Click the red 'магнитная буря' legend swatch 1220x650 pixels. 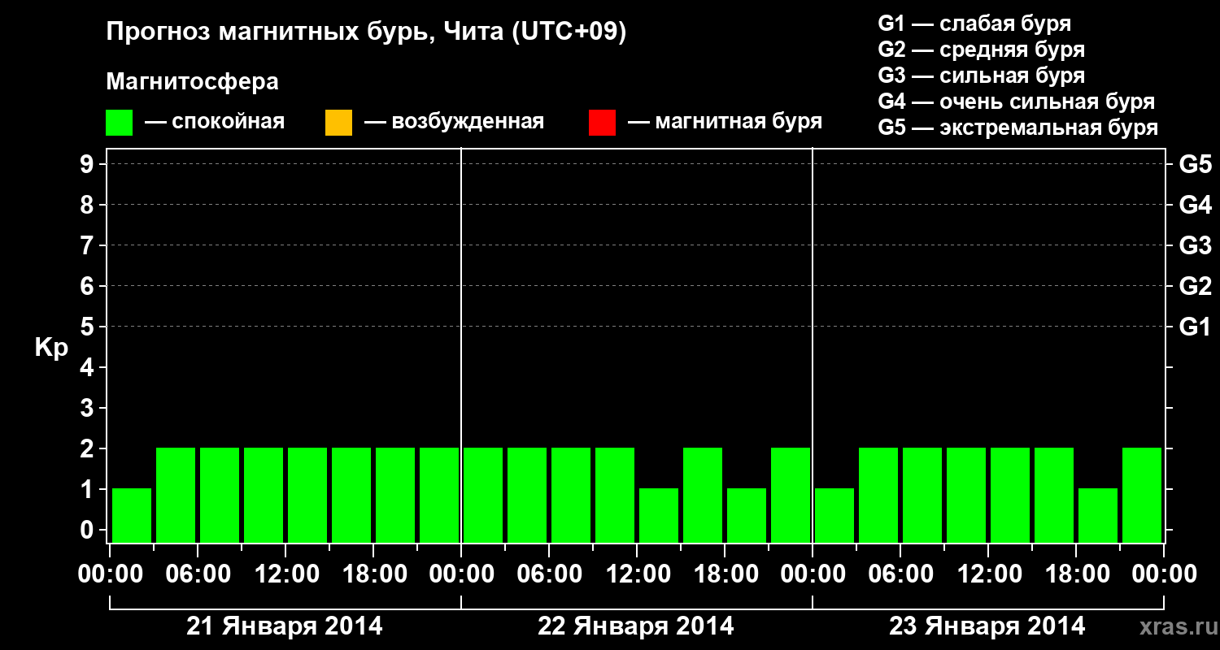602,123
